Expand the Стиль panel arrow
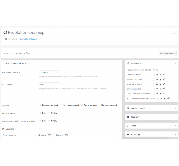Screen dimensions: 179x166 coord(175,126)
